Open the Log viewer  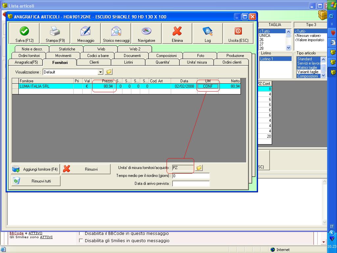click(208, 34)
